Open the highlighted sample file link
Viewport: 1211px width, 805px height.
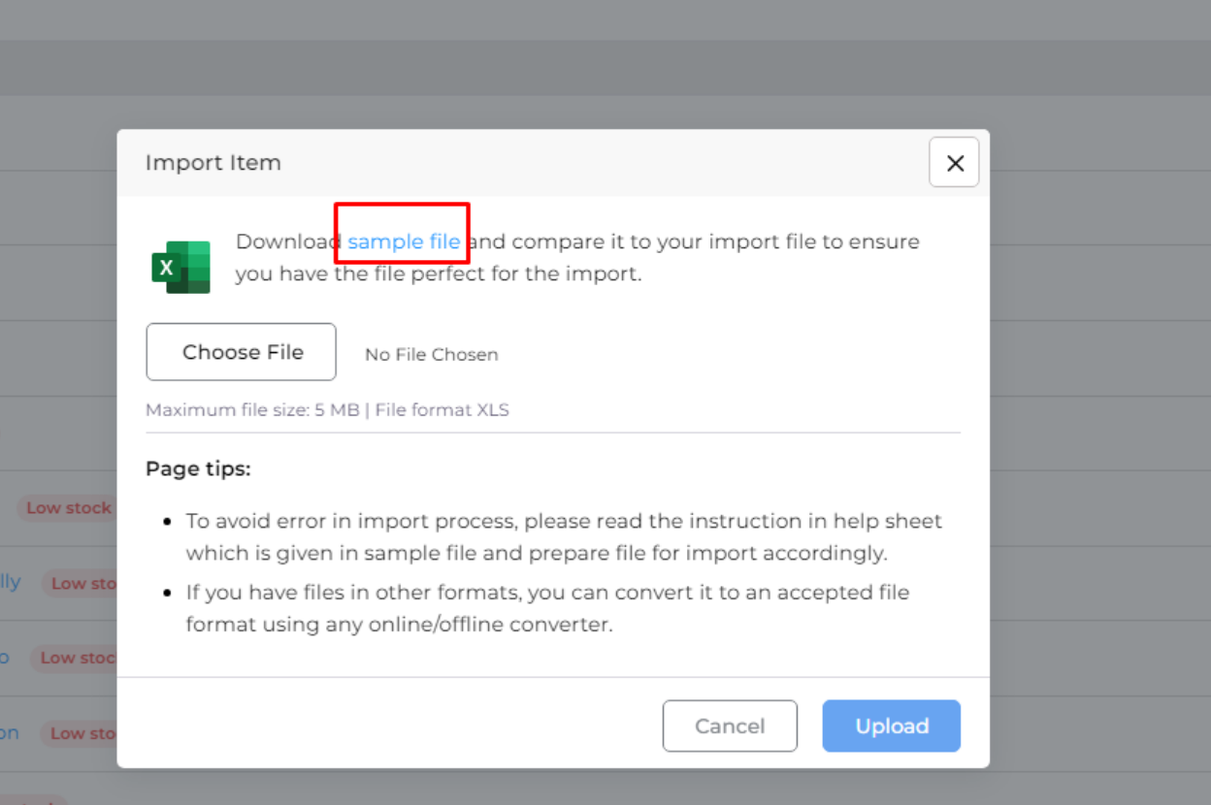pyautogui.click(x=403, y=241)
